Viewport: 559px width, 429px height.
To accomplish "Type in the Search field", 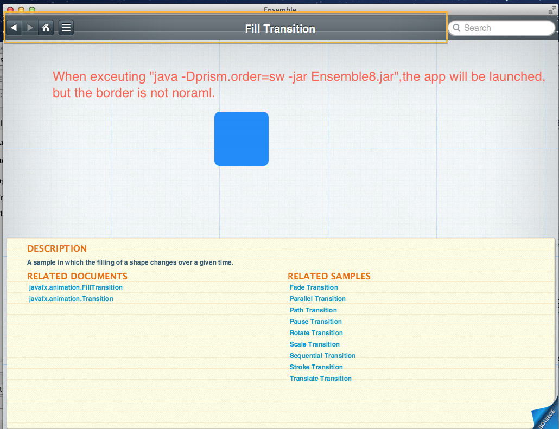I will (505, 28).
